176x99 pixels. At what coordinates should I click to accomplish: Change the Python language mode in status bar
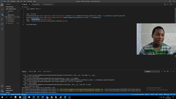161,94
